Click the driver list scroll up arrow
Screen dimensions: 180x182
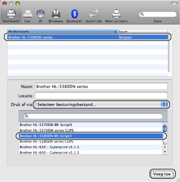(165, 147)
